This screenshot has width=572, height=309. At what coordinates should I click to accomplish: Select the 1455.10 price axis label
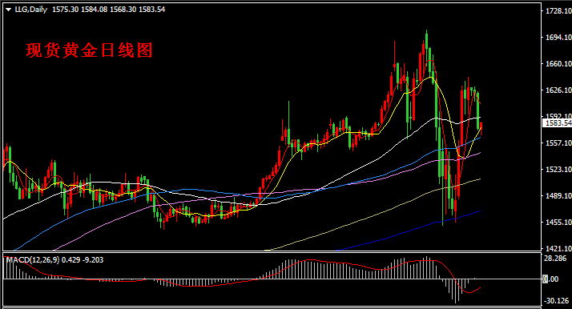(x=558, y=222)
